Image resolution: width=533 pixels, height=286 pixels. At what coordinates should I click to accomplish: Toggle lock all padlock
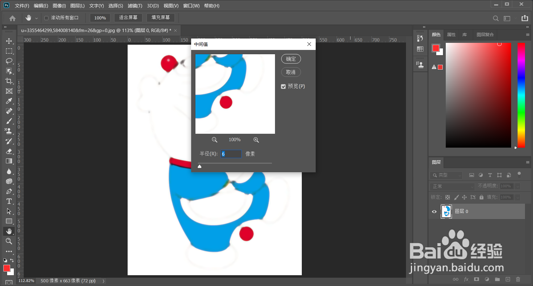tap(482, 197)
